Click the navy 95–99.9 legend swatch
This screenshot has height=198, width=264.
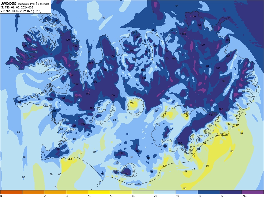click(231, 192)
